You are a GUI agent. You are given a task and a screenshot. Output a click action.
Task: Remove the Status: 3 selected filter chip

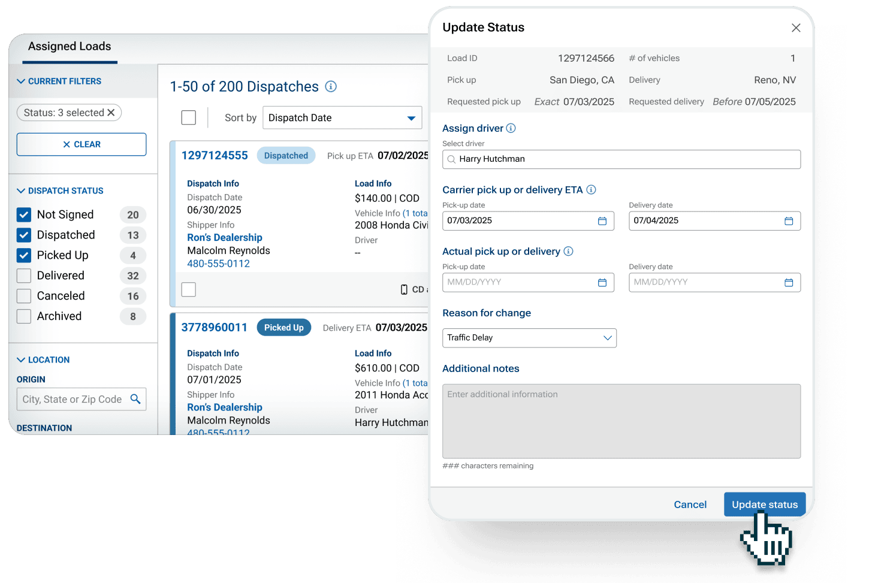[111, 113]
